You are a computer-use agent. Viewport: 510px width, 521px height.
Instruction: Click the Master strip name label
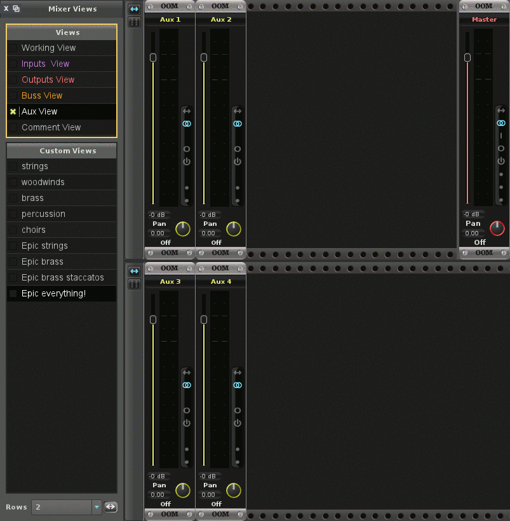click(x=485, y=20)
